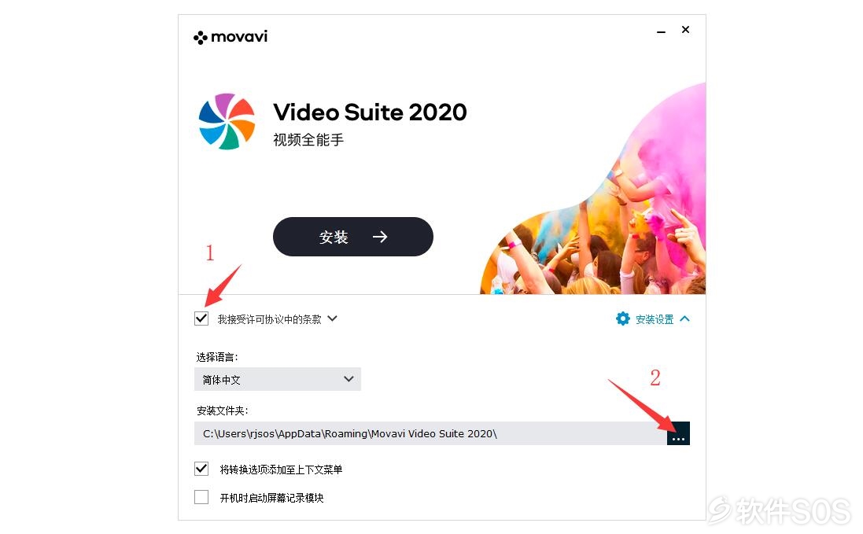Click the Movavi logo at top left
This screenshot has width=863, height=534.
tap(231, 37)
